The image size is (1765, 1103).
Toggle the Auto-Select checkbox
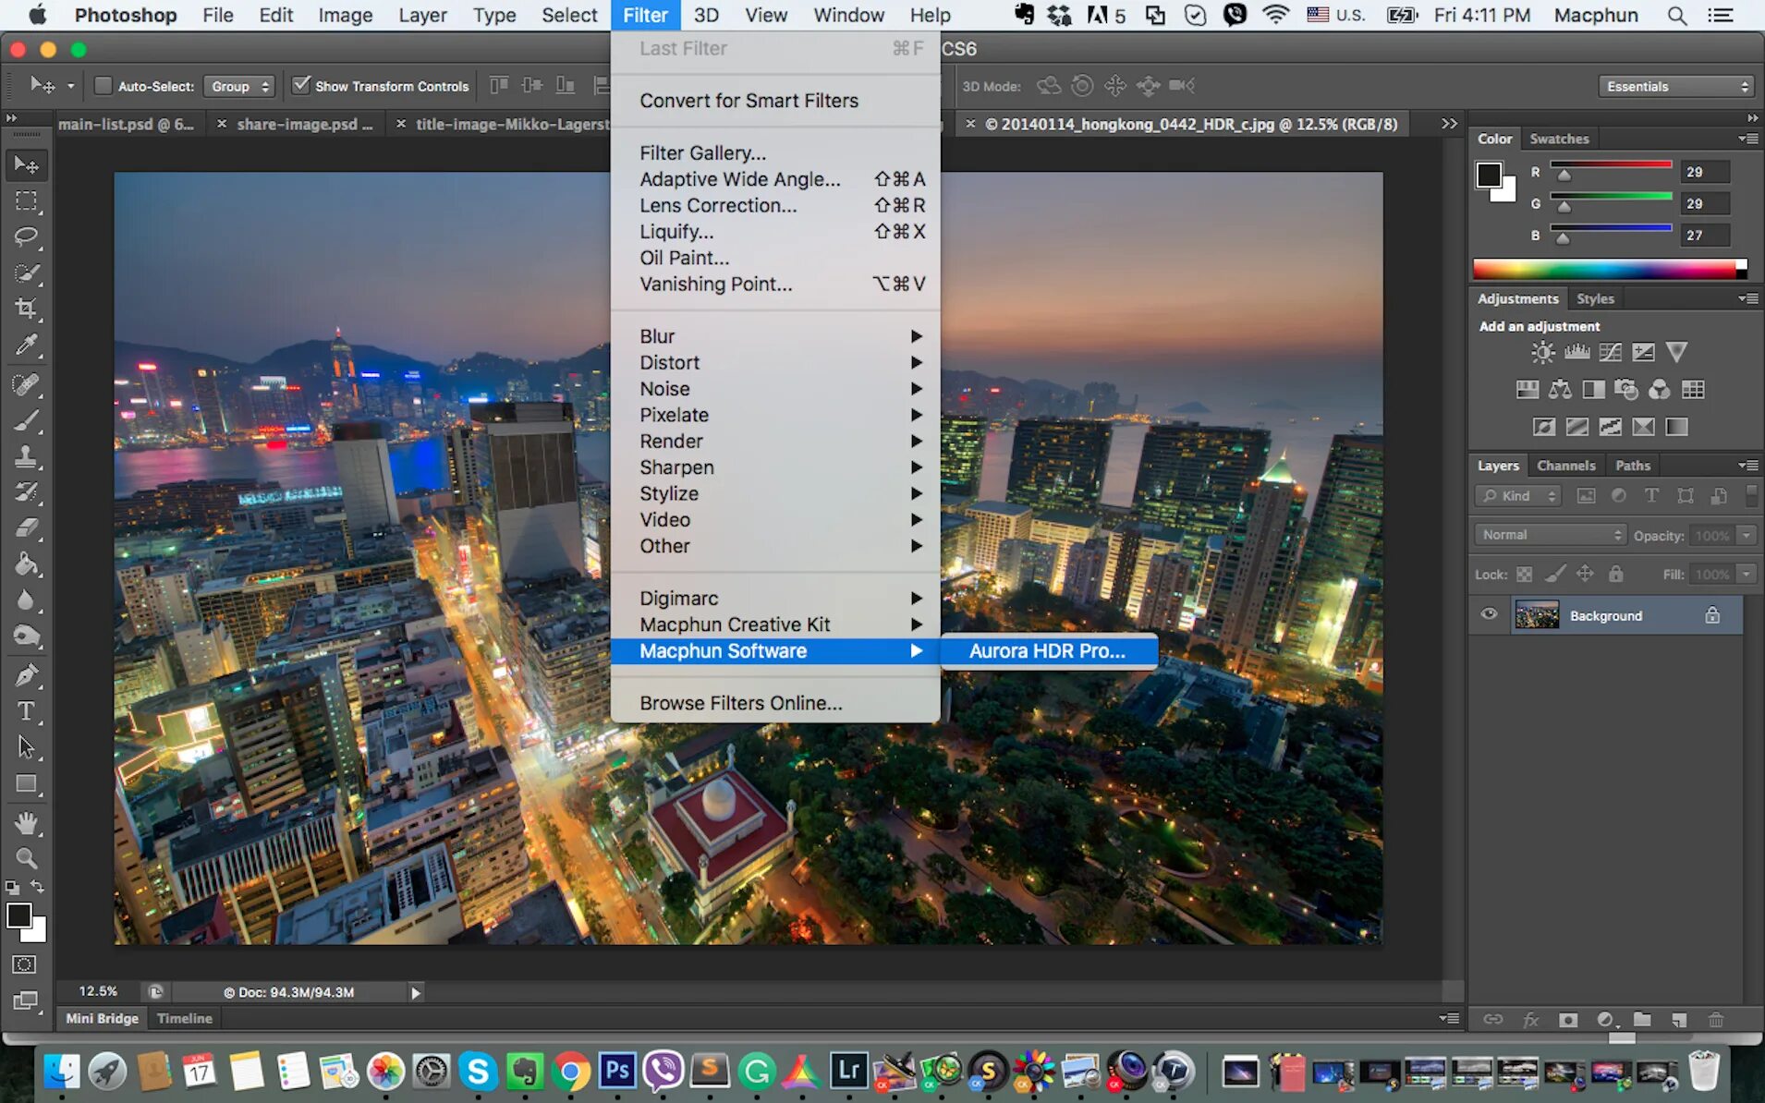(x=103, y=86)
